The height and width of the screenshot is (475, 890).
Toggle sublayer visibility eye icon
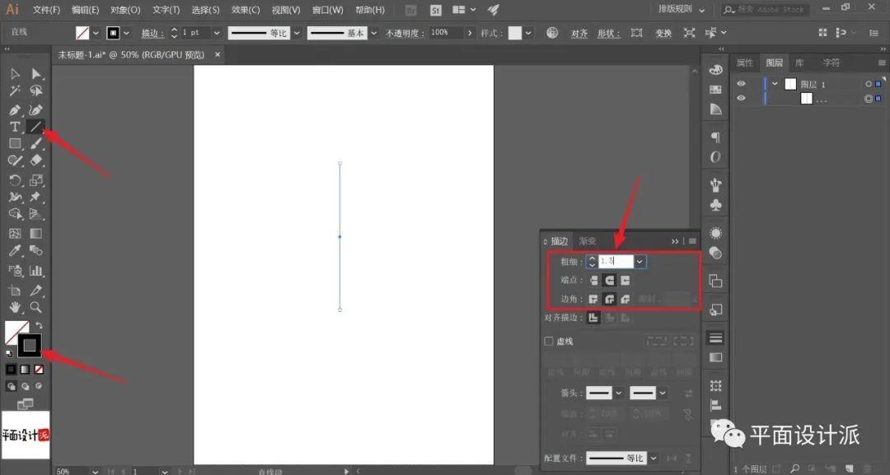coord(742,98)
